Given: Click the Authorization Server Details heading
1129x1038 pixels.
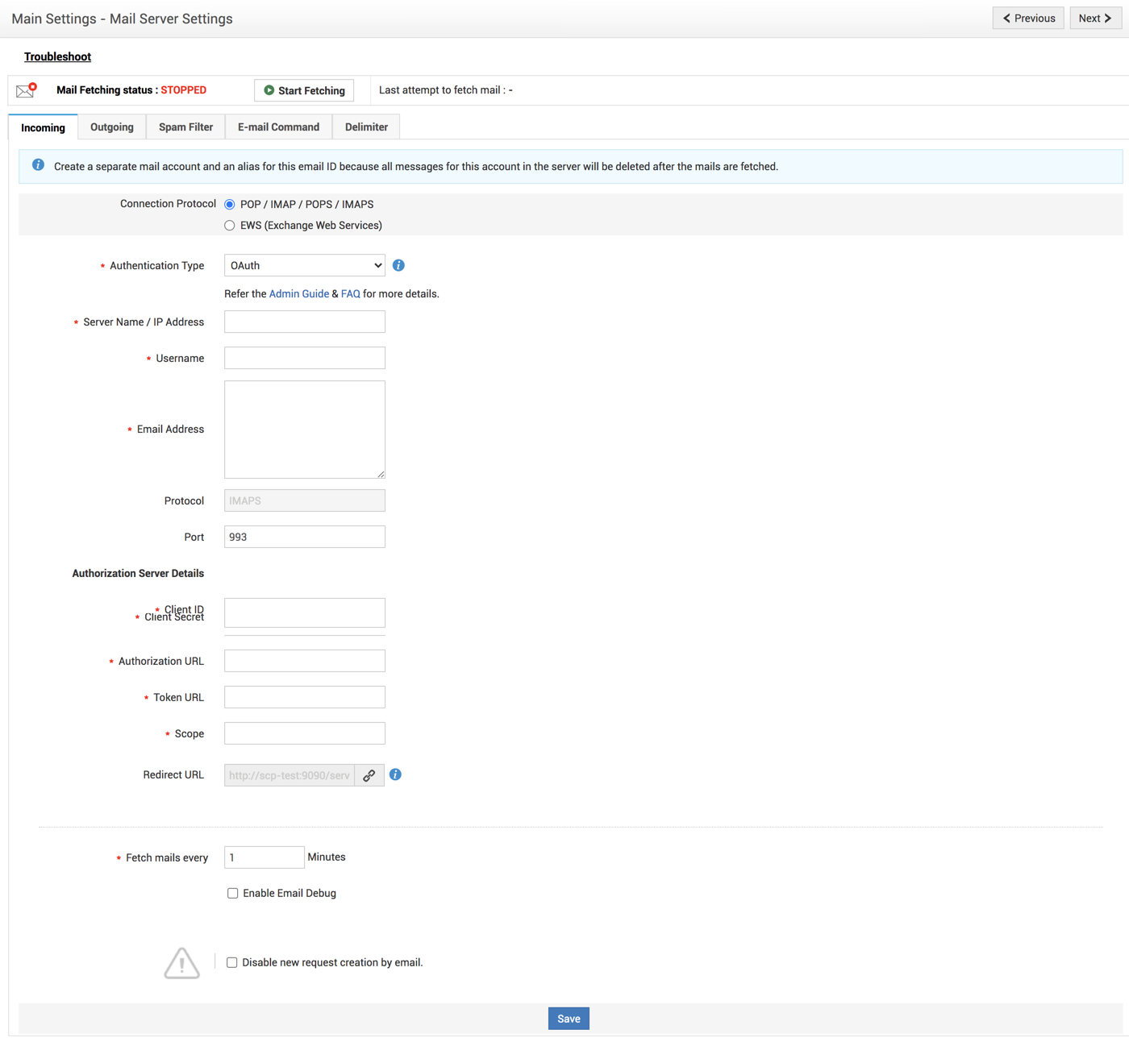Looking at the screenshot, I should [x=138, y=574].
